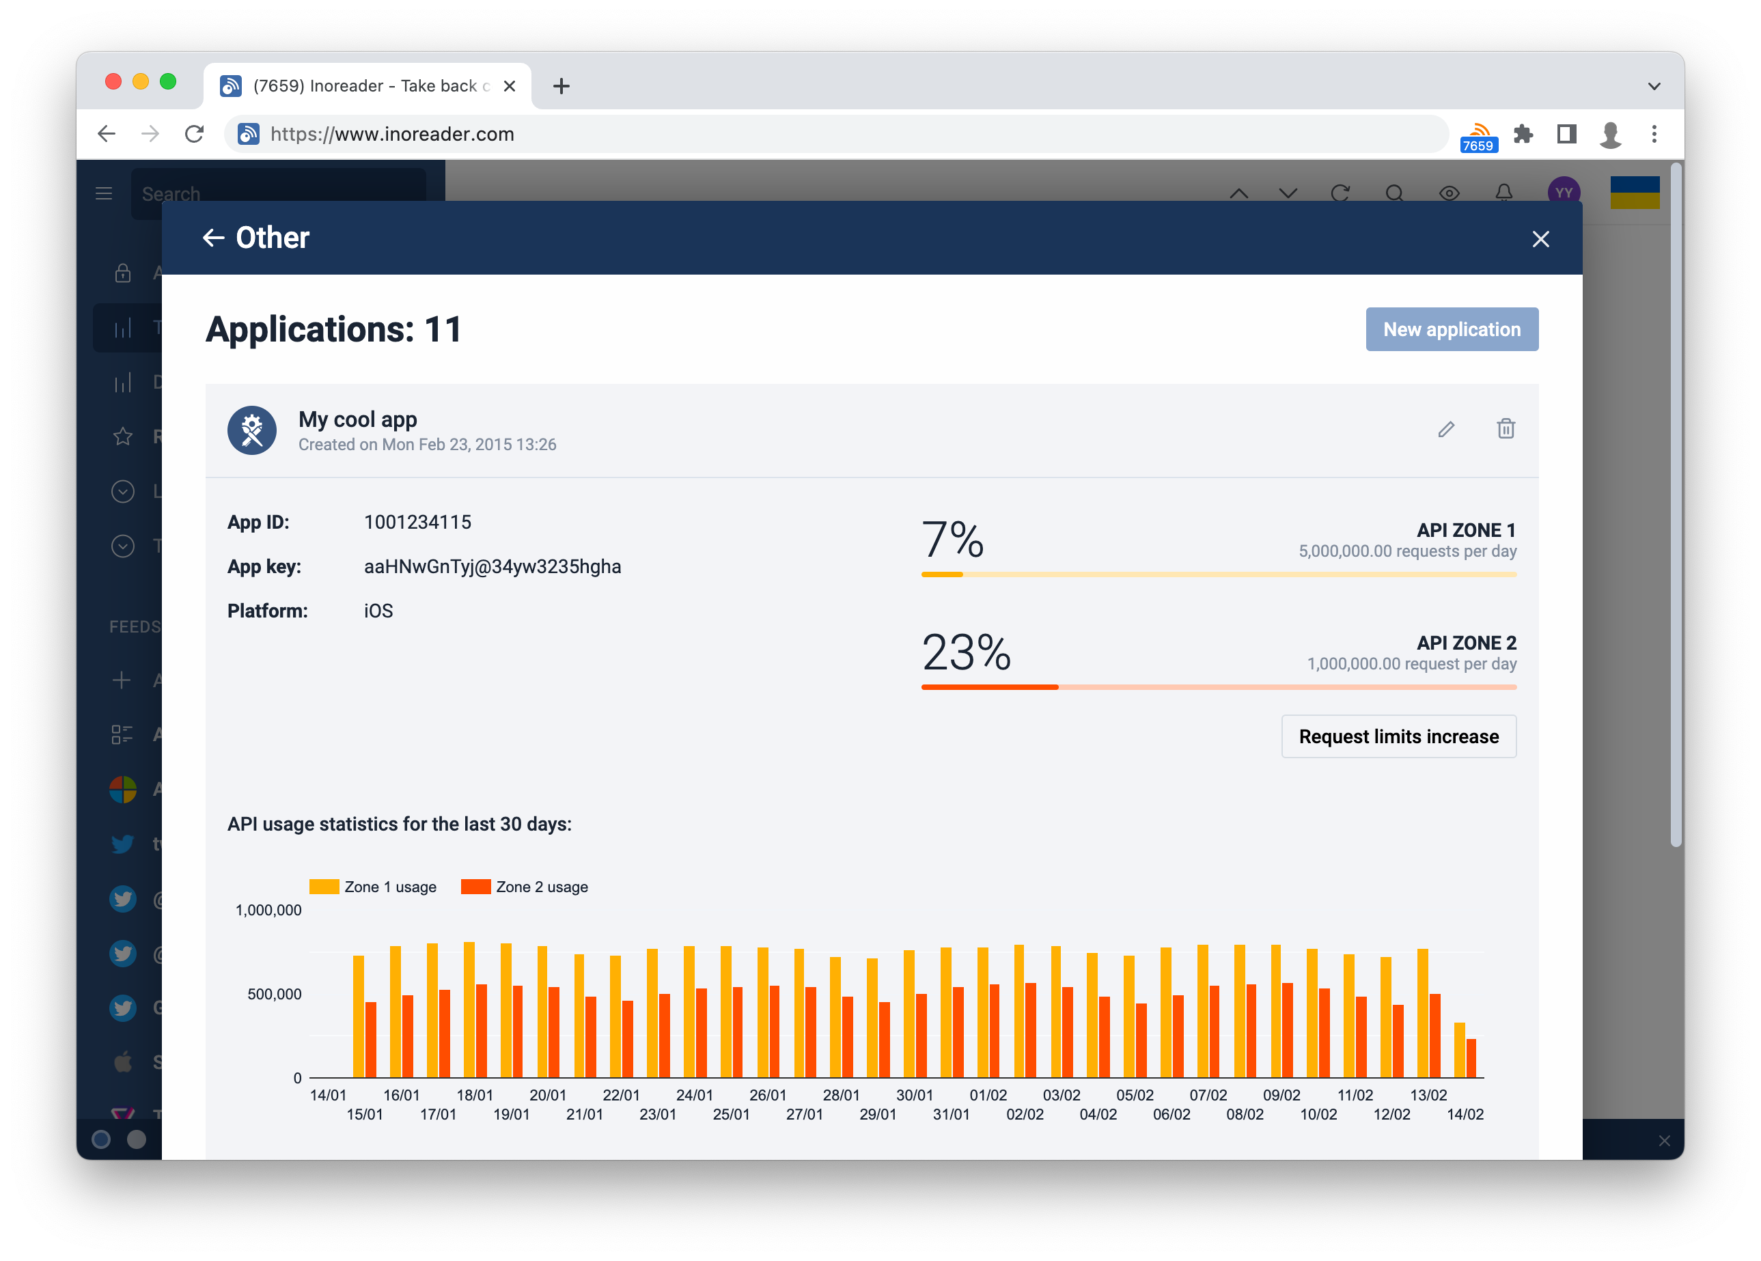The width and height of the screenshot is (1761, 1261).
Task: Click the Inoreader extension icon showing 7659
Action: point(1478,136)
